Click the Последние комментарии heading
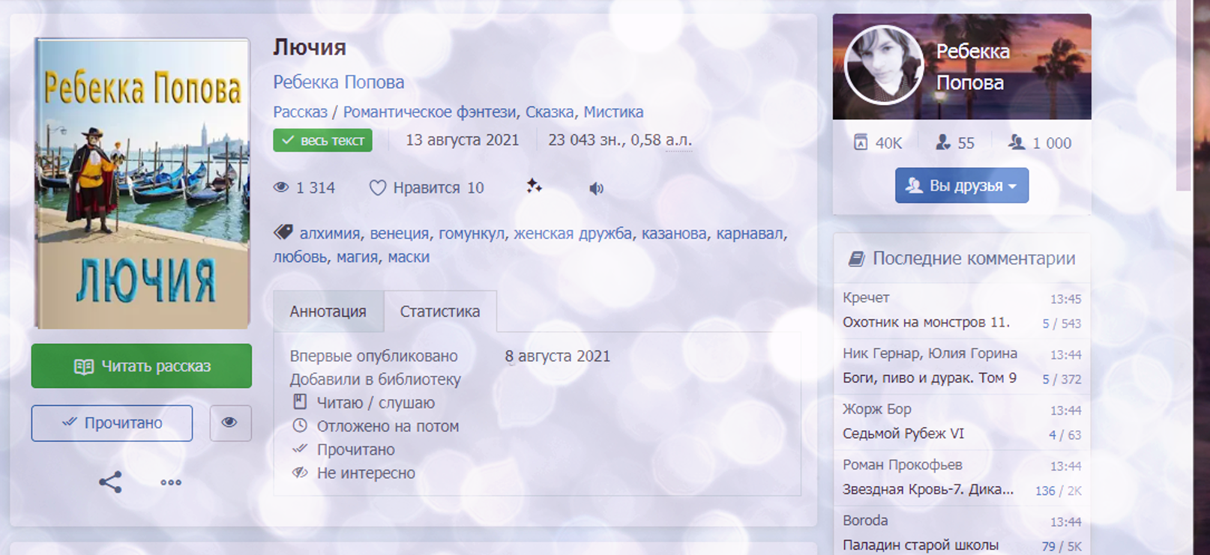The width and height of the screenshot is (1210, 555). click(x=974, y=258)
